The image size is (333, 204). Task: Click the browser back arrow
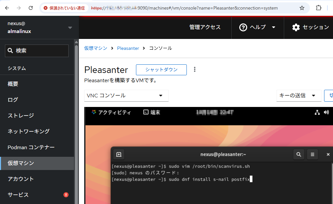(x=7, y=8)
